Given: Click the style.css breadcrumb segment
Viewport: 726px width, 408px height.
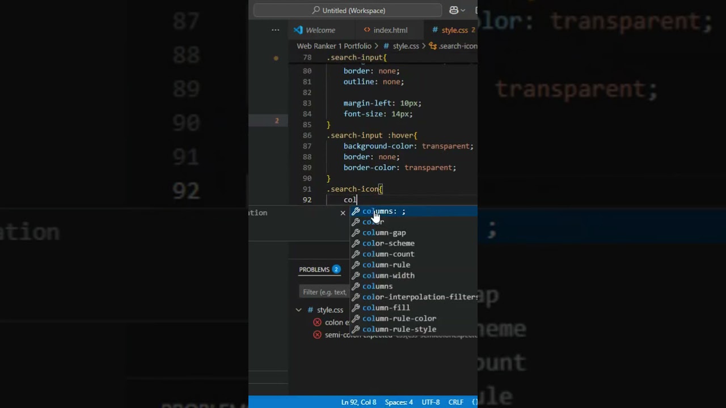Looking at the screenshot, I should tap(406, 46).
